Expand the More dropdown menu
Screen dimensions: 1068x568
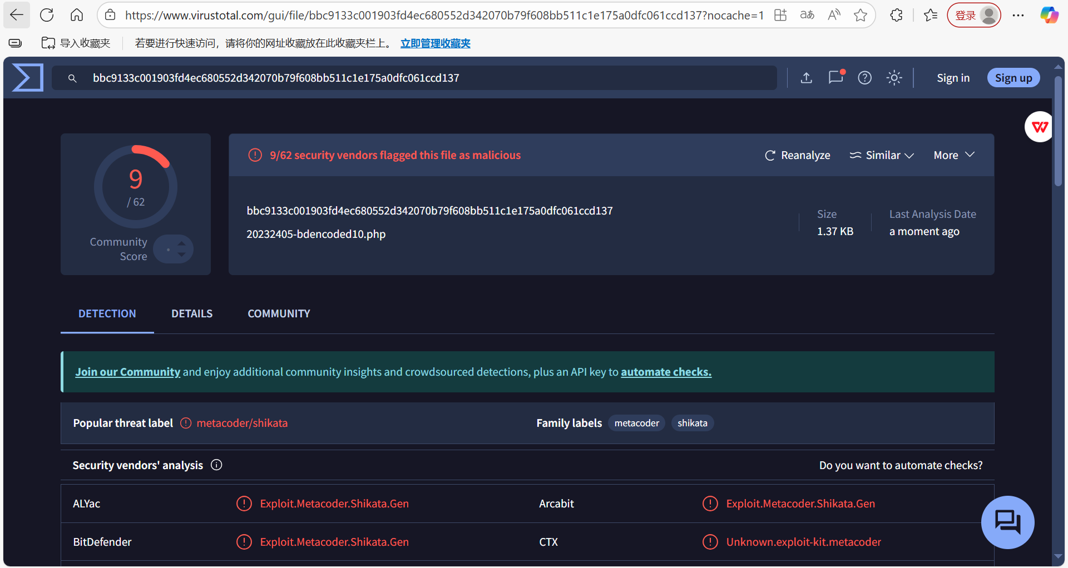point(954,155)
